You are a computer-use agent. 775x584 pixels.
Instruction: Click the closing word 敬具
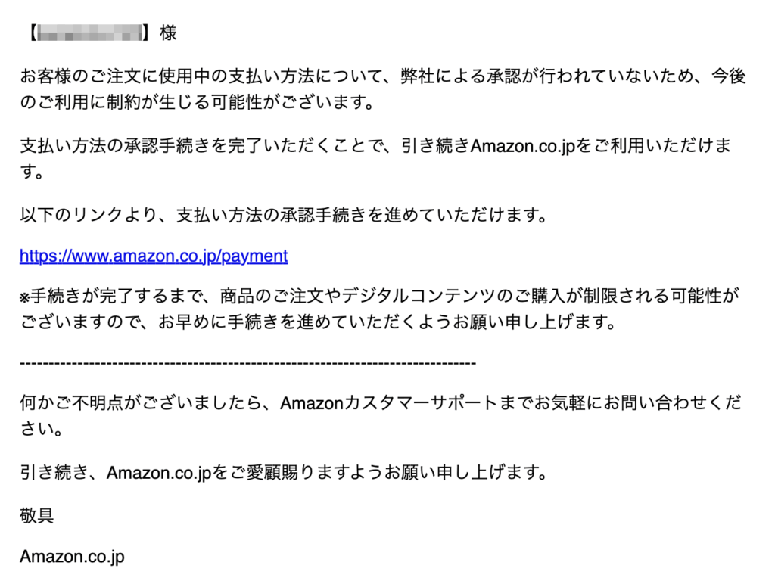36,515
